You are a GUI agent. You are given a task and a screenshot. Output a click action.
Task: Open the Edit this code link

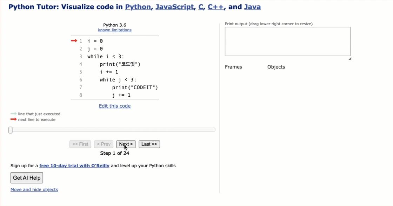click(115, 106)
